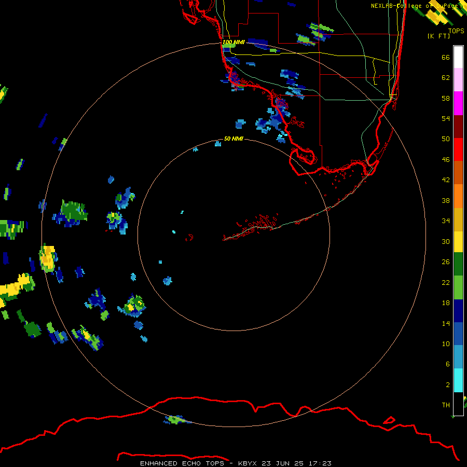Click the '14' legend value
Image resolution: width=467 pixels, height=467 pixels.
446,323
